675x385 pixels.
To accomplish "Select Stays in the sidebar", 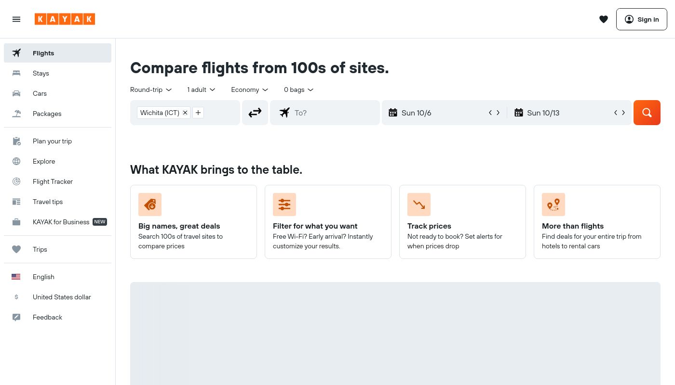I will coord(57,73).
